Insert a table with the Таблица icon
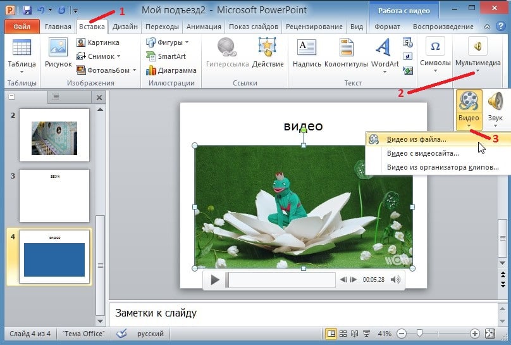This screenshot has width=511, height=345. coord(22,56)
